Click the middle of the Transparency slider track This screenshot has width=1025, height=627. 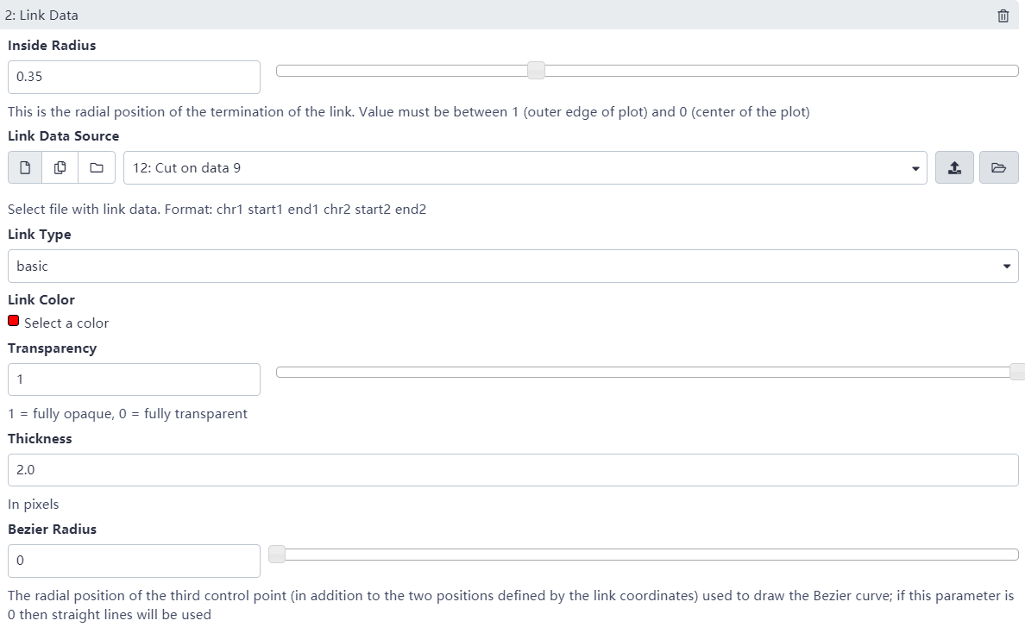point(647,372)
